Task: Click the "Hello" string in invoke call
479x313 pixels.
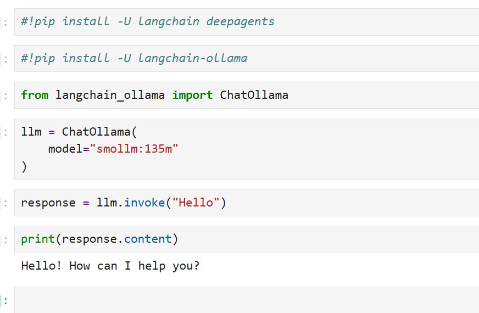Action: tap(196, 203)
